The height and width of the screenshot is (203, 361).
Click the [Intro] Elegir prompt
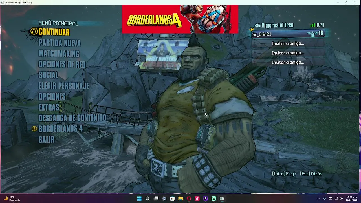click(x=284, y=174)
